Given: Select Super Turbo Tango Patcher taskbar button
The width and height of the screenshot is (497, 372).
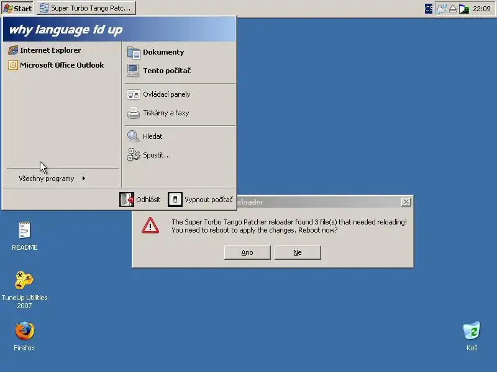Looking at the screenshot, I should point(86,8).
